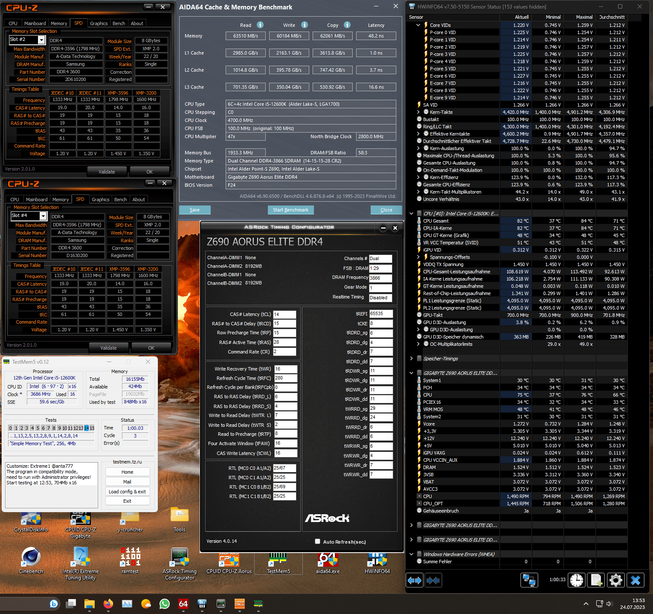Open About tab in bottom CPU-Z
This screenshot has width=653, height=614.
pyautogui.click(x=139, y=200)
